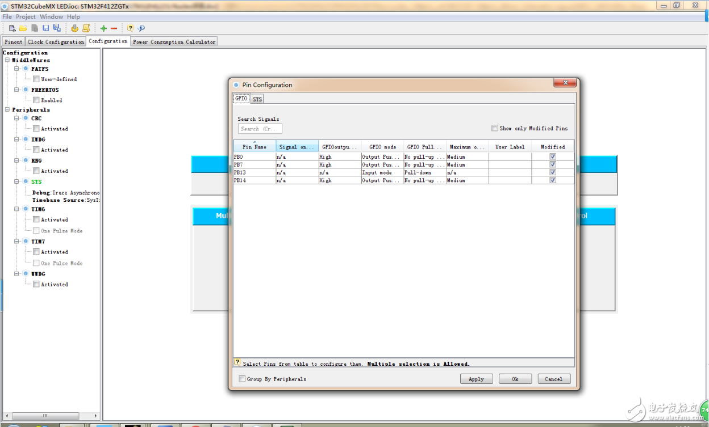Open the Power Consumption Calculator tab
The height and width of the screenshot is (427, 709).
174,41
